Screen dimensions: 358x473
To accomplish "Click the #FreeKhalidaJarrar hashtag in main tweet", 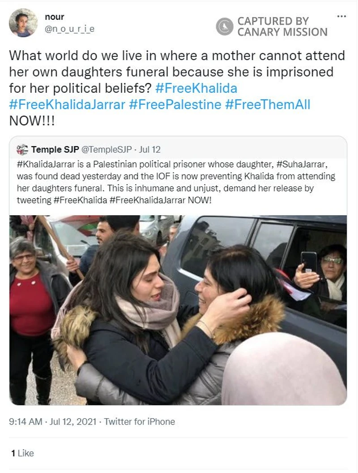I will (67, 104).
